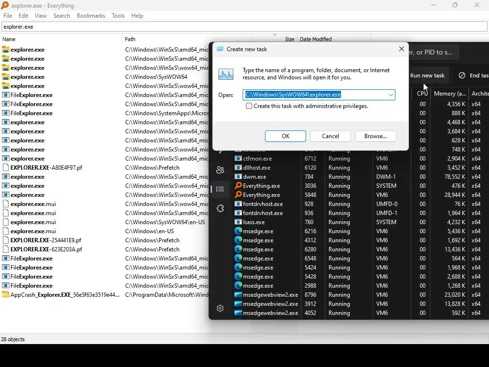Click the EXPLORER.EXE-623E203A.pf file icon
489x367 pixels.
point(6,249)
